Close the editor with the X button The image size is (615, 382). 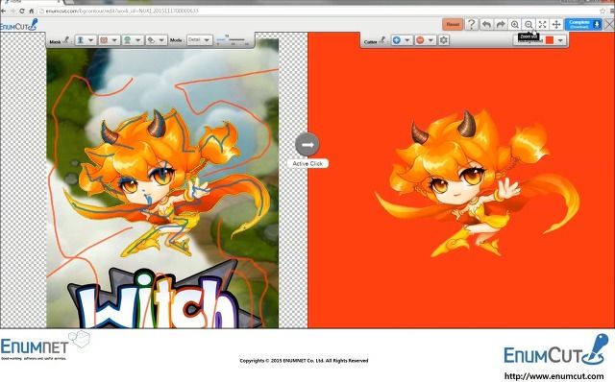pyautogui.click(x=609, y=24)
